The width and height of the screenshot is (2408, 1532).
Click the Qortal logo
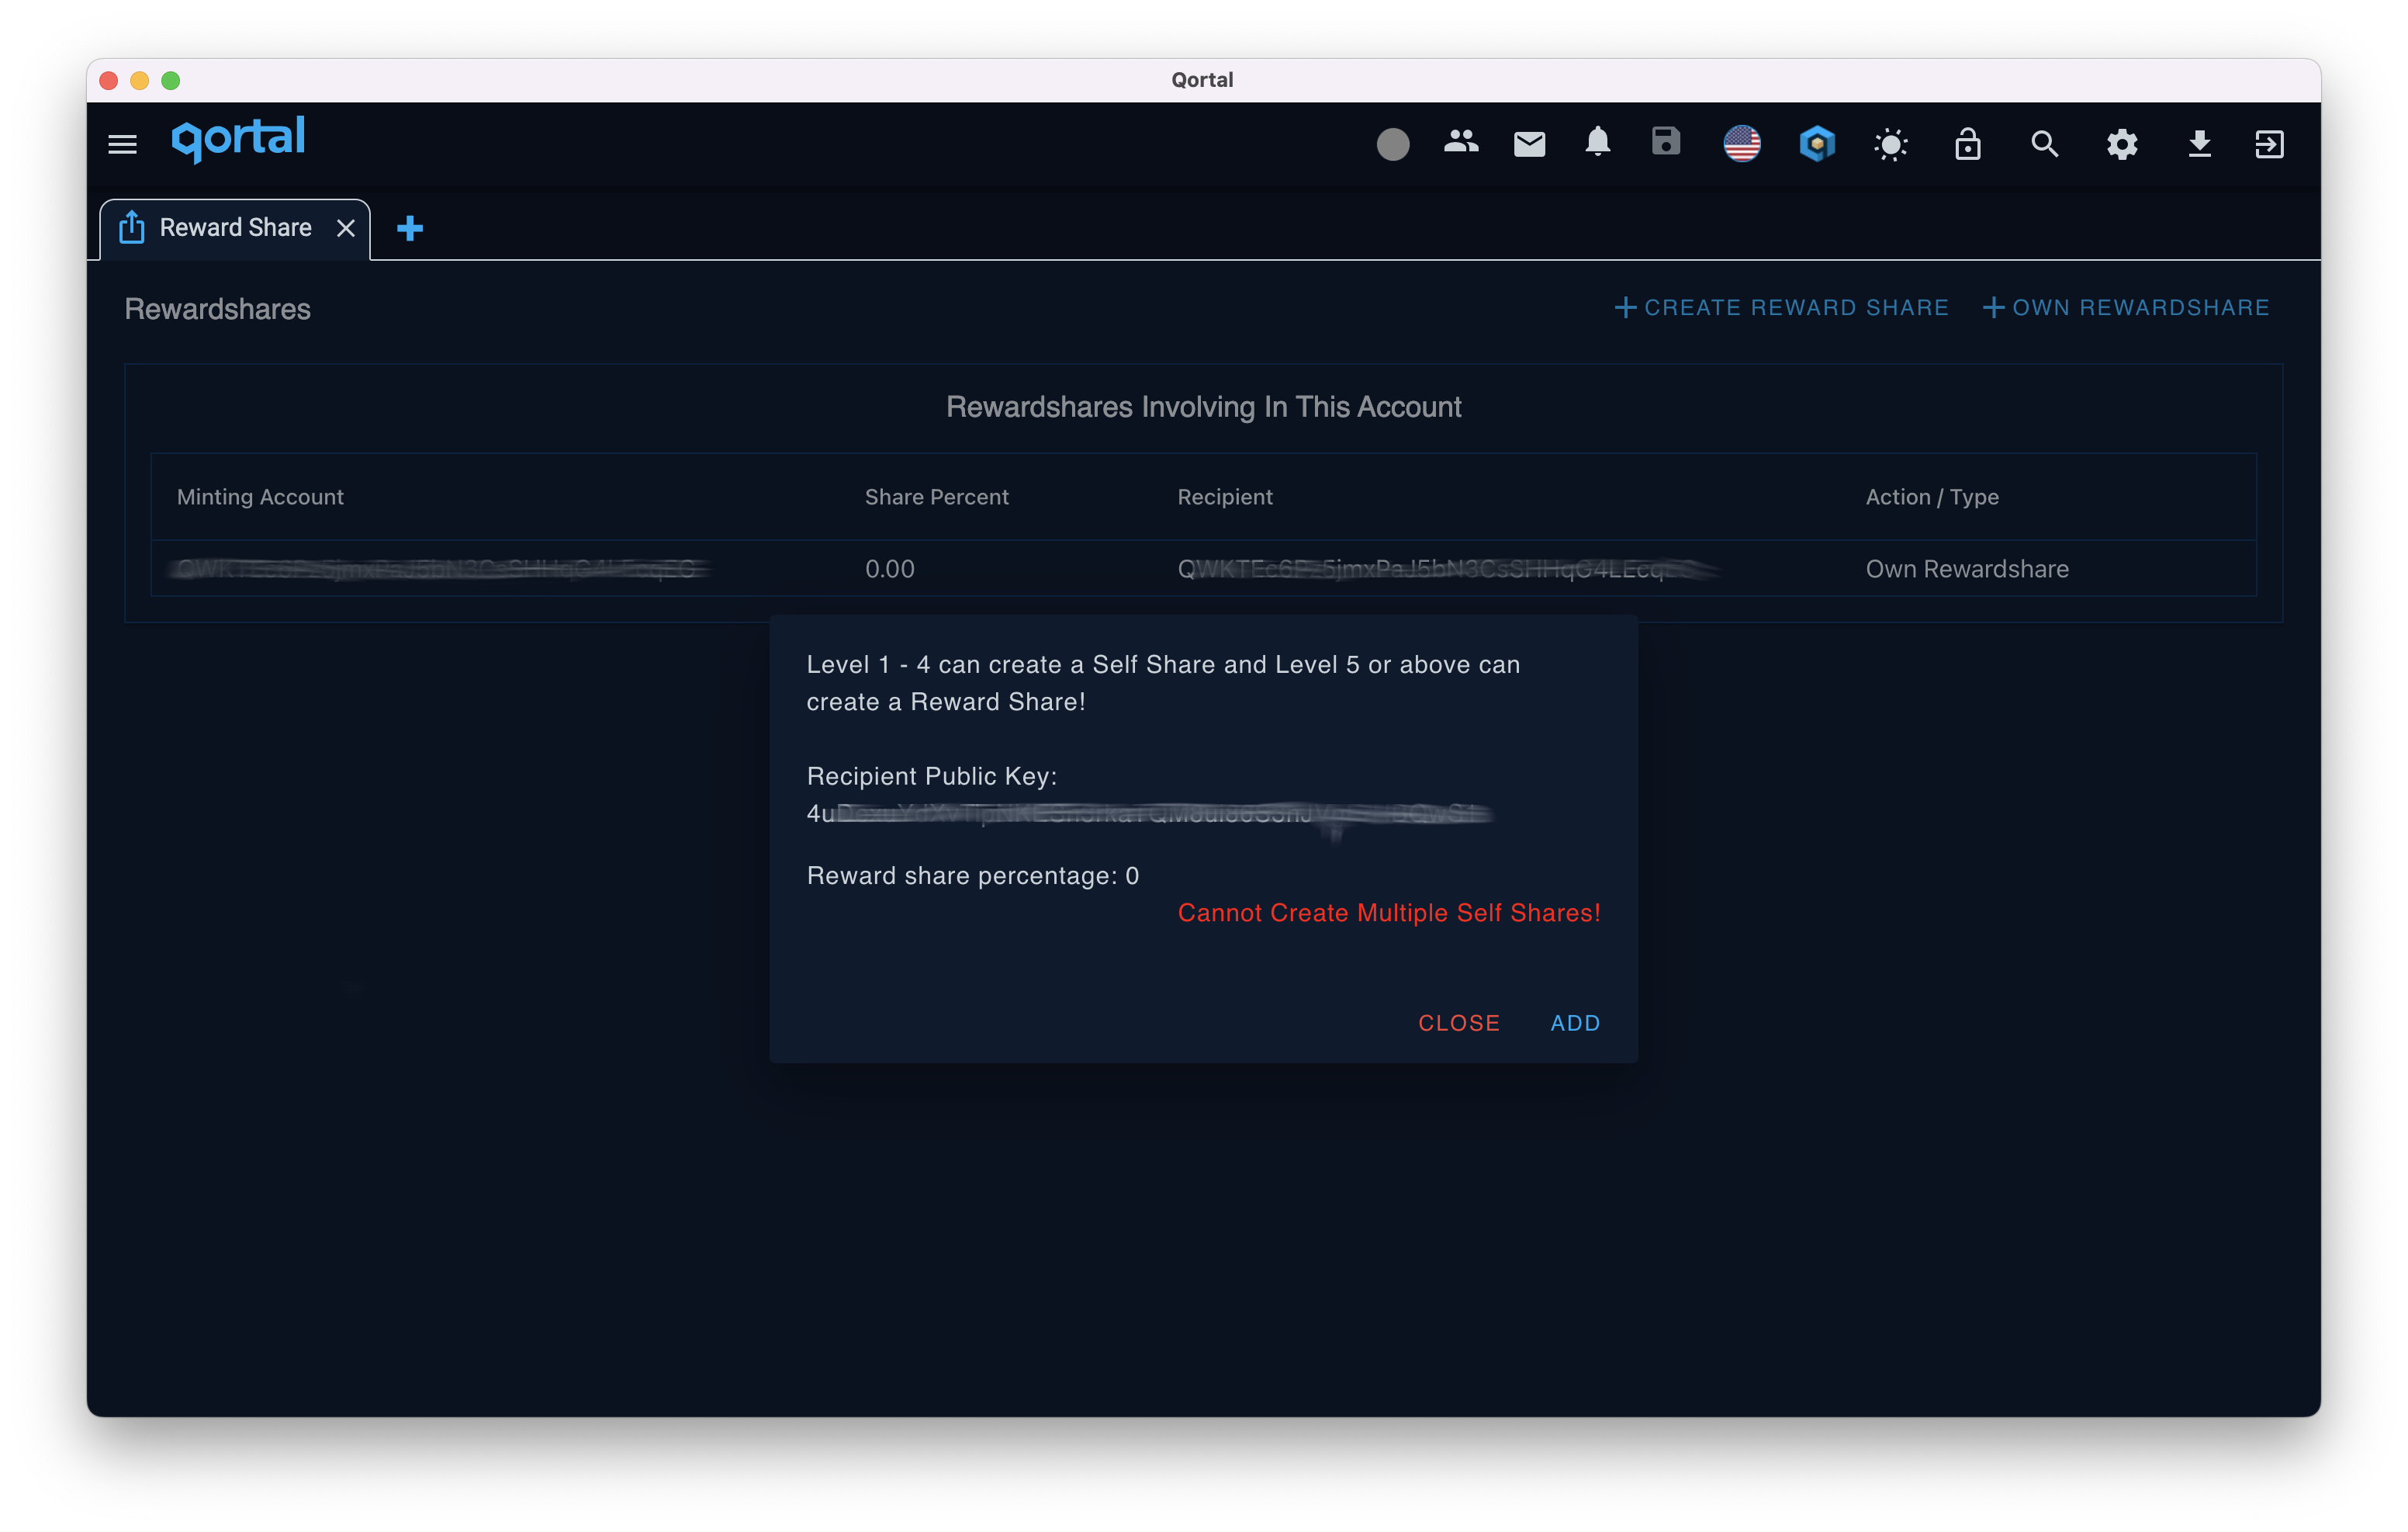(238, 140)
